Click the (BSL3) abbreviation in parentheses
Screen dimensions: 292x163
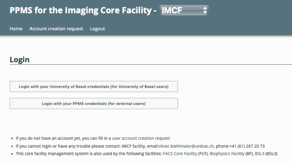271,154
